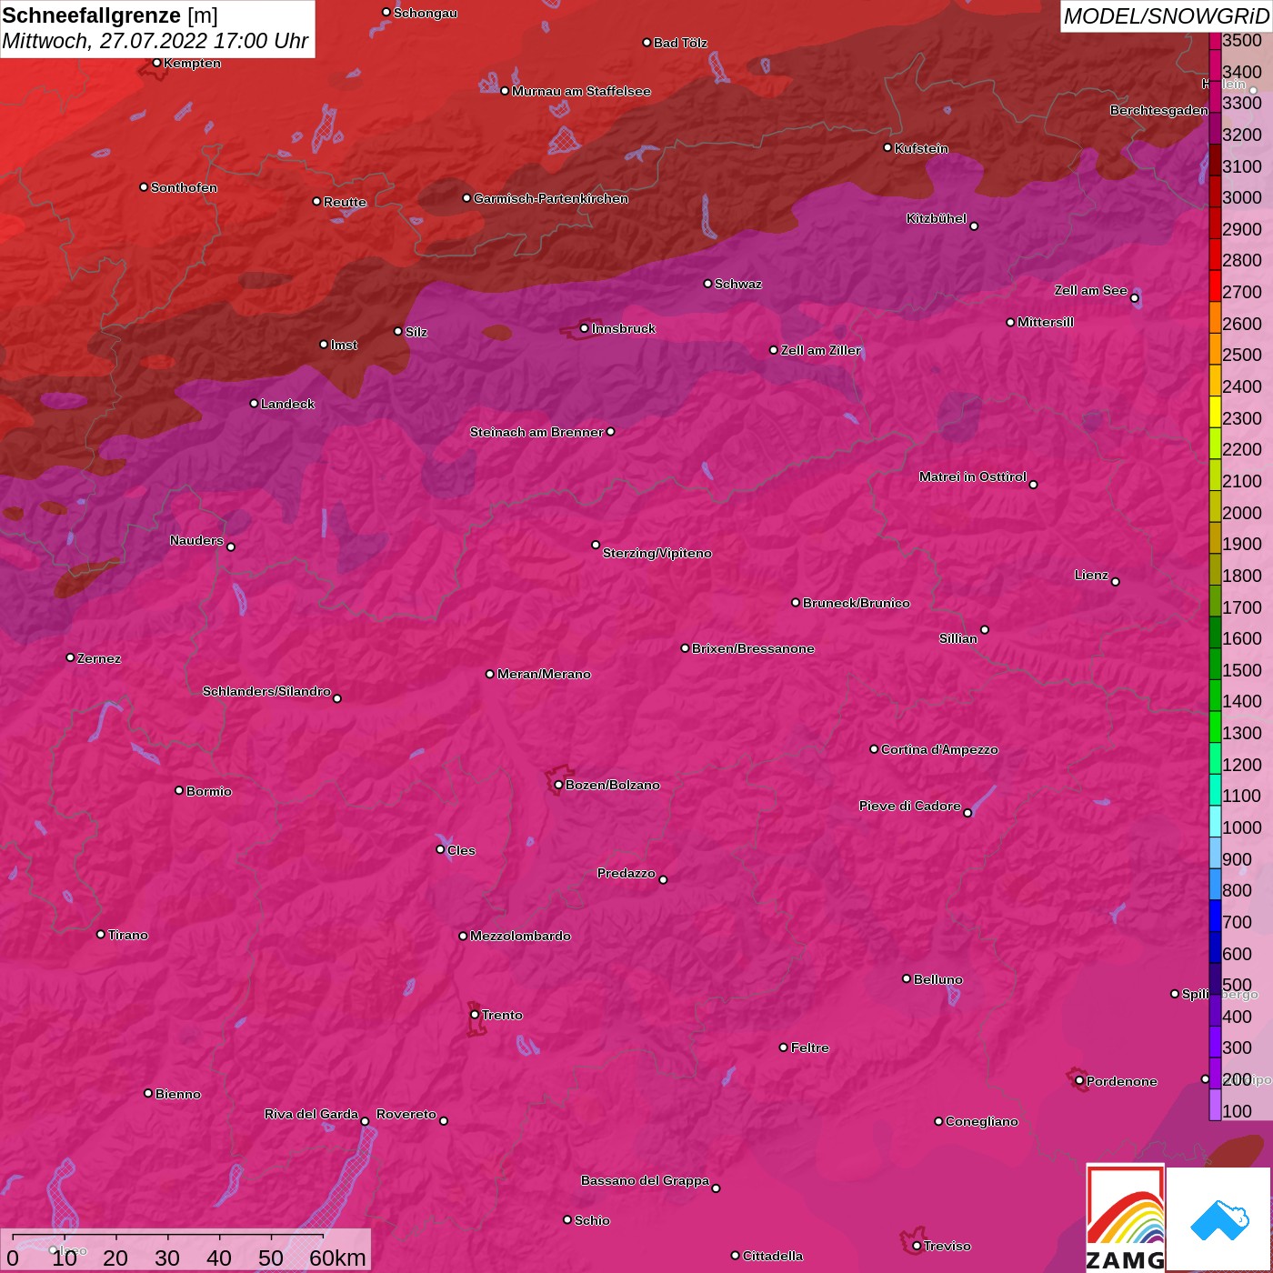The image size is (1273, 1273).
Task: Click the MODEL/SNOWGRiD label
Action: [x=1166, y=16]
